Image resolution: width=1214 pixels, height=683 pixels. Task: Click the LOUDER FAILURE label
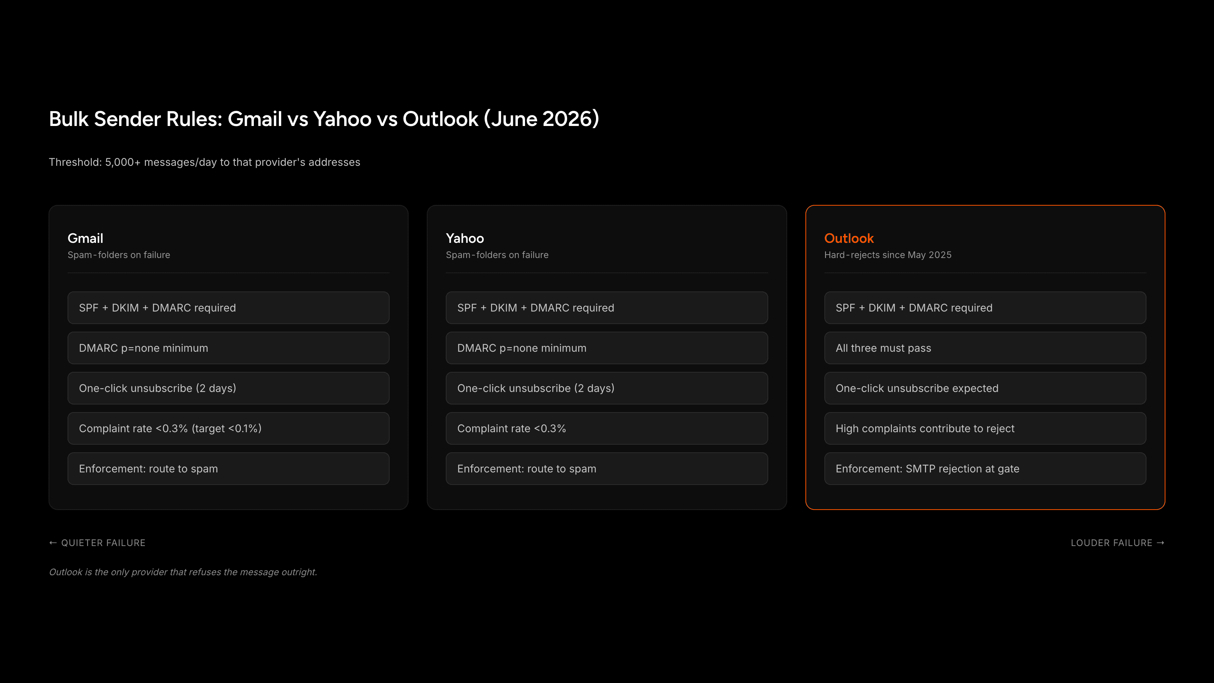tap(1118, 543)
